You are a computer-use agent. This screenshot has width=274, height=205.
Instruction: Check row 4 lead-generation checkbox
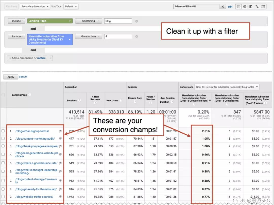pos(3,154)
